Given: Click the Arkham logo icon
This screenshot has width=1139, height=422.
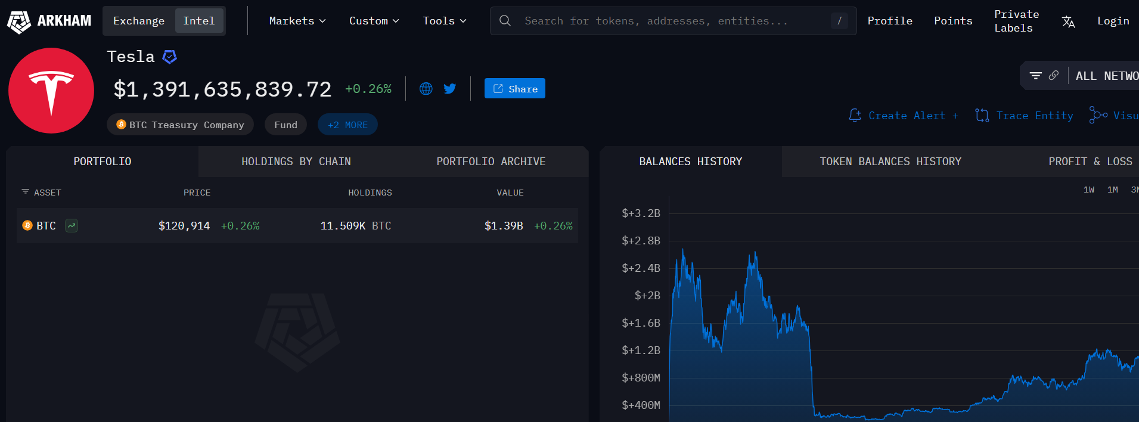Looking at the screenshot, I should (x=18, y=21).
